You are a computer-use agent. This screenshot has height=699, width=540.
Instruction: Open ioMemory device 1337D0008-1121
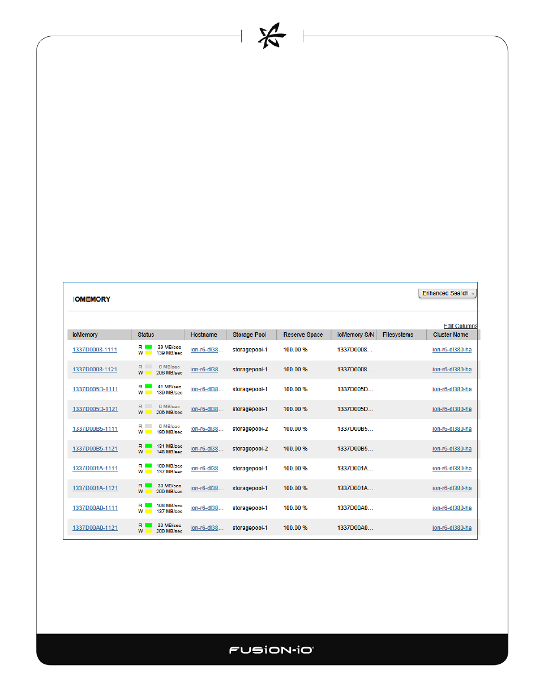(x=95, y=370)
